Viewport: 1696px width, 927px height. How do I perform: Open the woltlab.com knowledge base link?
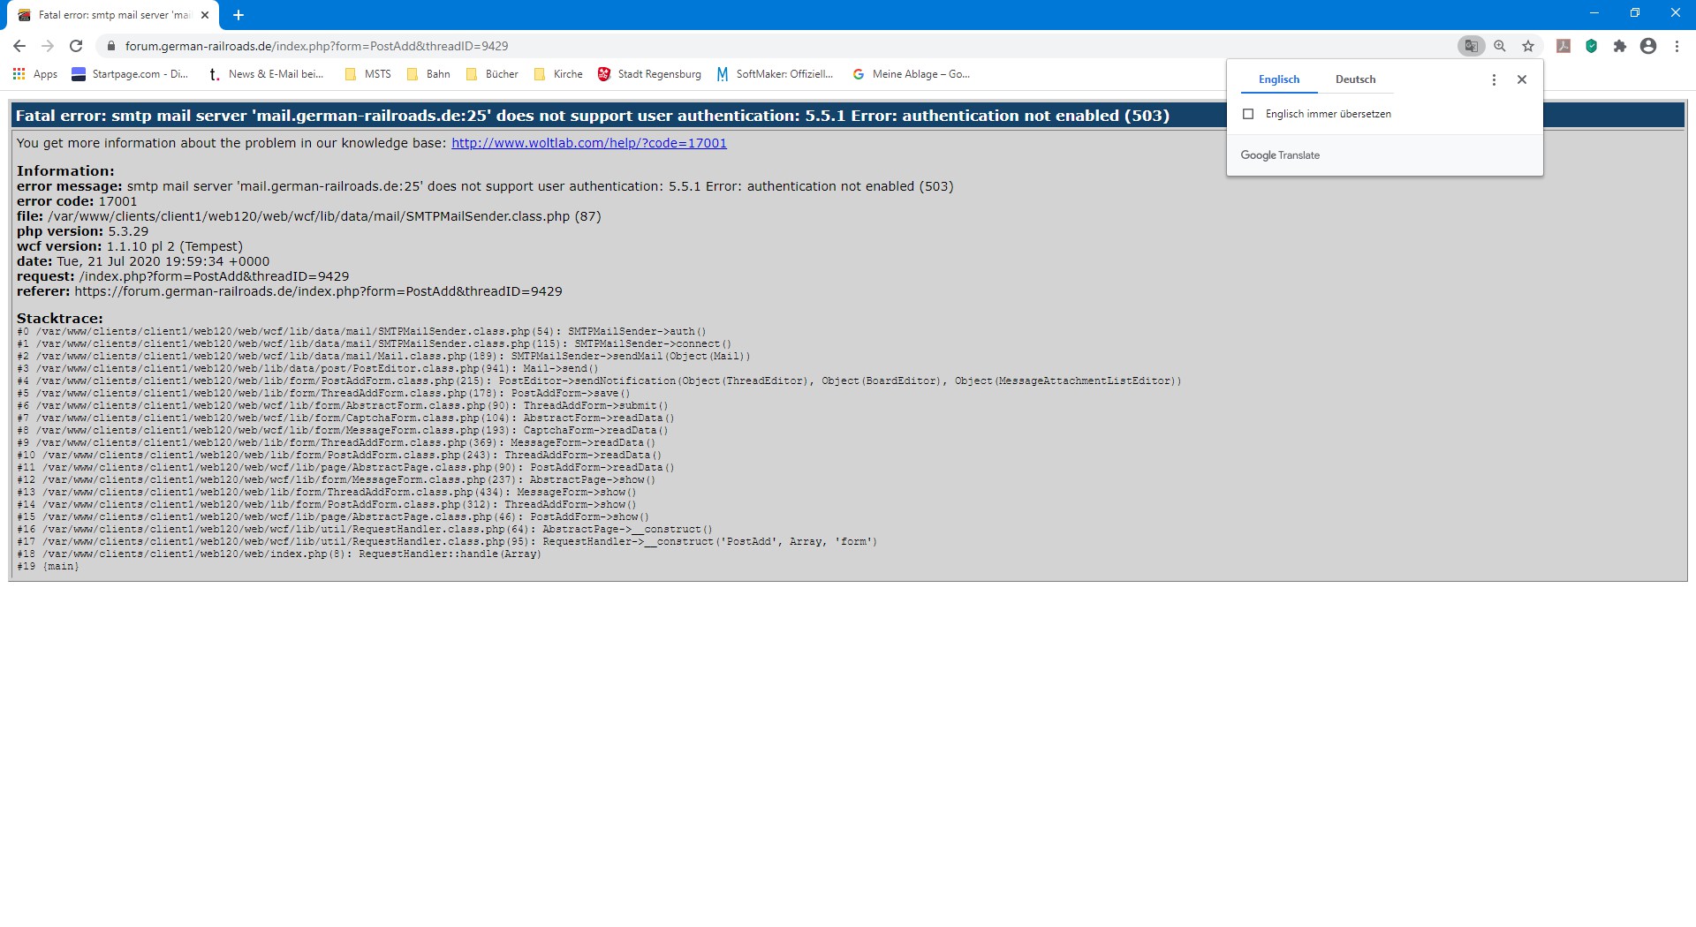pos(588,143)
